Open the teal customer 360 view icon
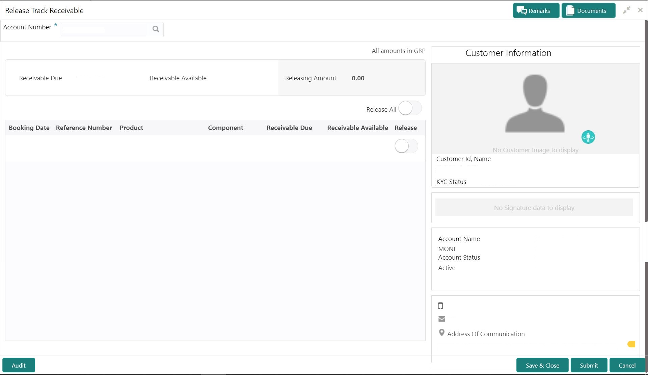 click(x=588, y=137)
